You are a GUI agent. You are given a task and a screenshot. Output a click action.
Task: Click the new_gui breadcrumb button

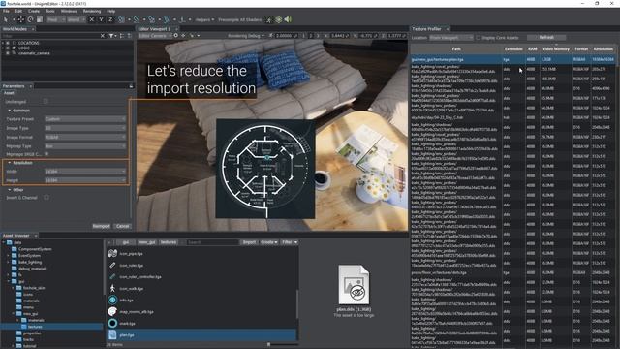147,242
